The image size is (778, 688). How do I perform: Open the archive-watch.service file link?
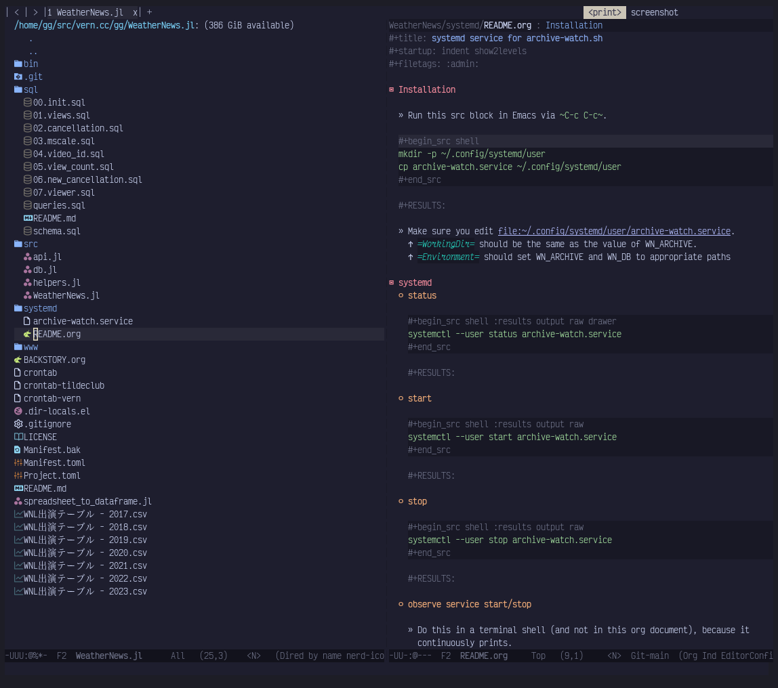[614, 232]
